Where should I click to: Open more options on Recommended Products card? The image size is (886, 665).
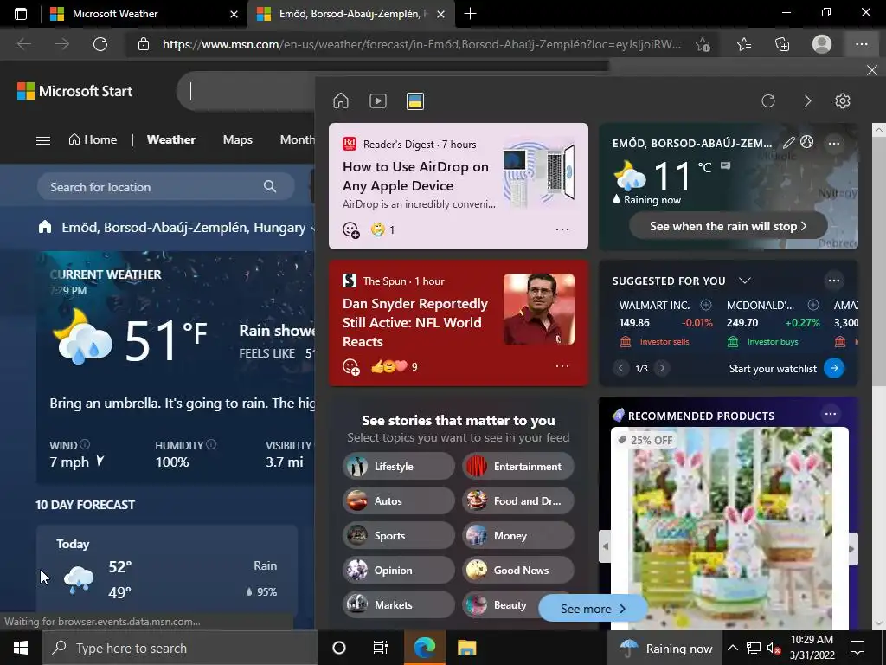coord(830,414)
